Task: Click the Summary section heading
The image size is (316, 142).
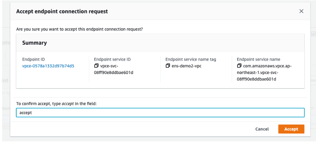Action: (x=35, y=43)
